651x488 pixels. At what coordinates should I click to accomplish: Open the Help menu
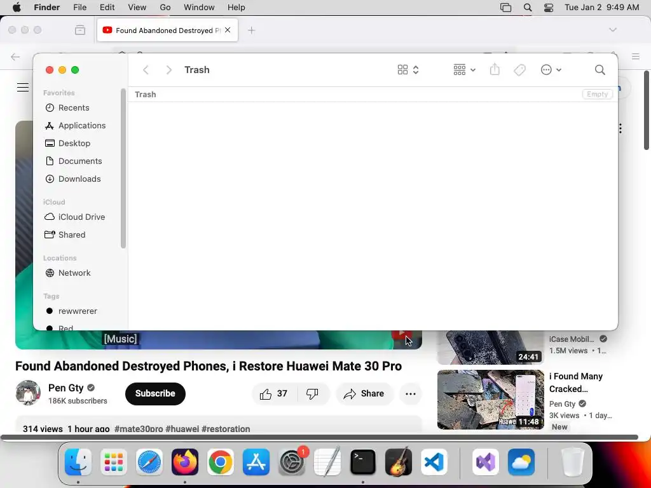[x=236, y=8]
